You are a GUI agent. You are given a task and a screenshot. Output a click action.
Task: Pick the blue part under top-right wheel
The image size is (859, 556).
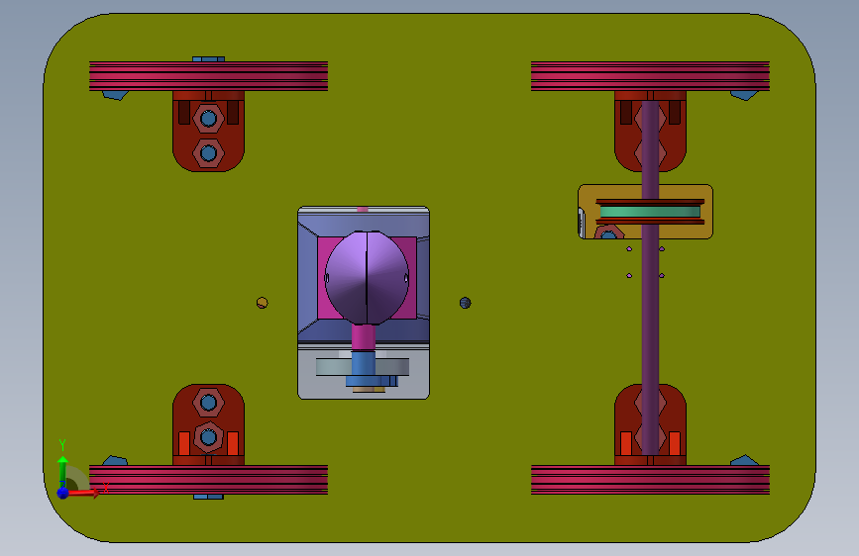click(744, 95)
